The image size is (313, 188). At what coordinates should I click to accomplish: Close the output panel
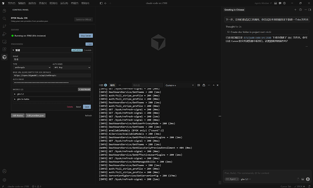[x=218, y=85]
